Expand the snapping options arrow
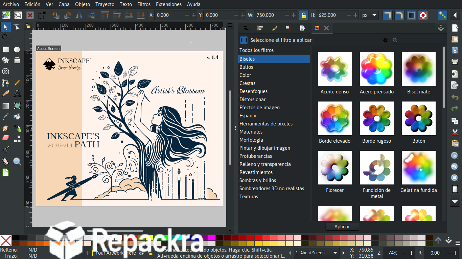The height and width of the screenshot is (259, 462). [455, 15]
